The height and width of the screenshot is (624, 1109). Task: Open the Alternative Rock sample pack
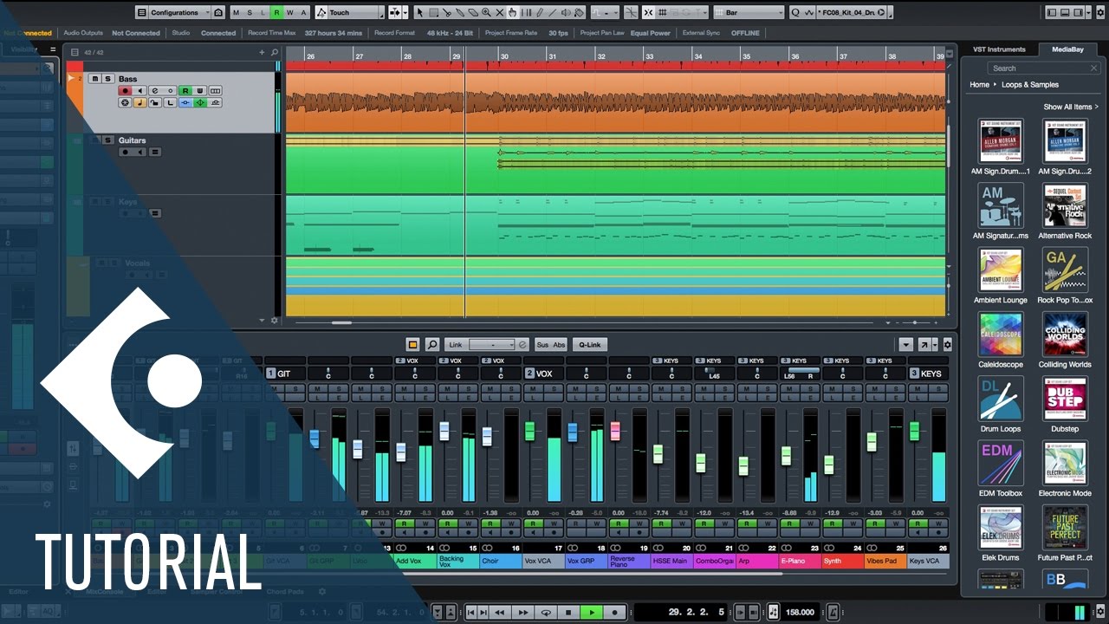coord(1065,205)
